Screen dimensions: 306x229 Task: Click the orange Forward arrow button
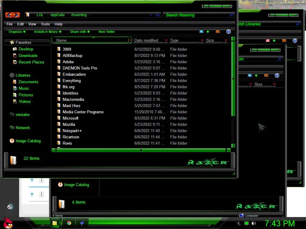pos(16,15)
